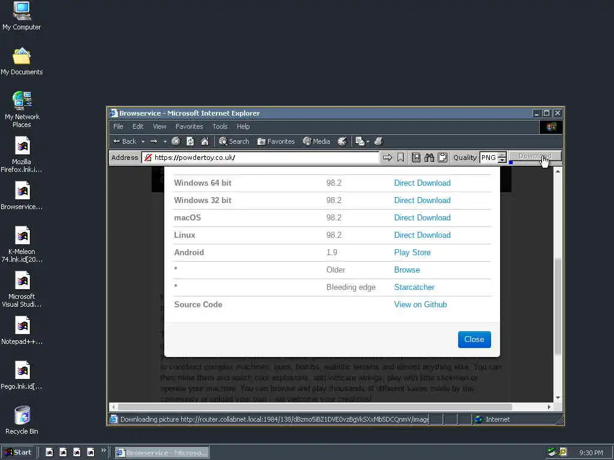Open the Media panel in the toolbar
Image resolution: width=614 pixels, height=460 pixels.
coord(317,141)
